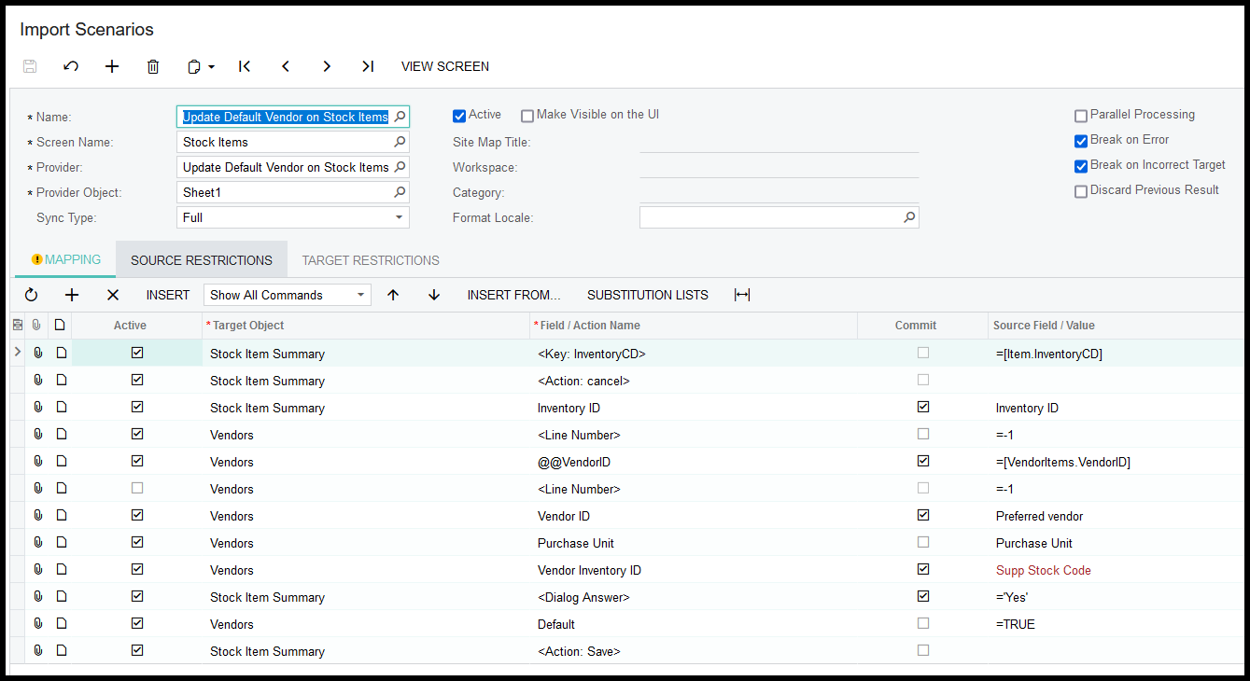The width and height of the screenshot is (1250, 681).
Task: Uncheck the Break on Error option
Action: (1081, 141)
